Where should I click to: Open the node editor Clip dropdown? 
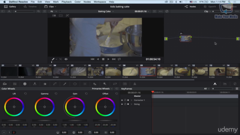click(207, 11)
